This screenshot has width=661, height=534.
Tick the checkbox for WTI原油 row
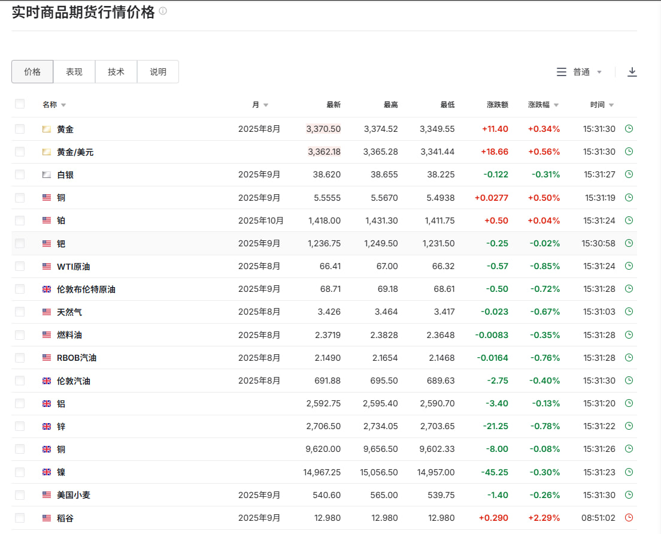pos(20,266)
